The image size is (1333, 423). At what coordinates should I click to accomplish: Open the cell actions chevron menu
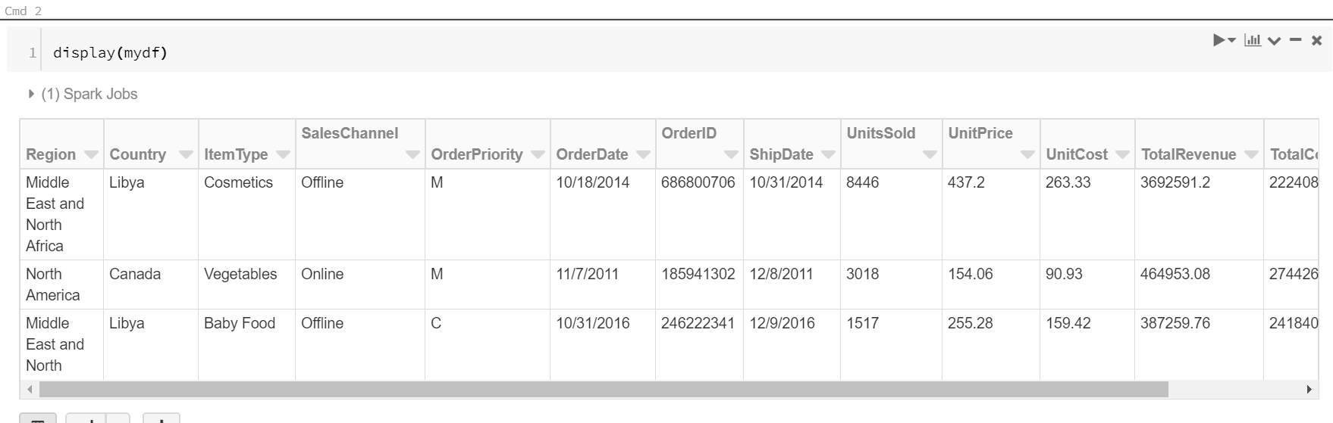[x=1275, y=41]
